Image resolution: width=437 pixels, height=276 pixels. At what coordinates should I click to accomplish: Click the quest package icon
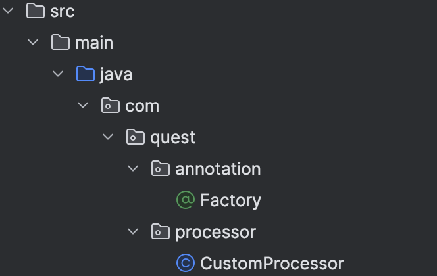(136, 137)
